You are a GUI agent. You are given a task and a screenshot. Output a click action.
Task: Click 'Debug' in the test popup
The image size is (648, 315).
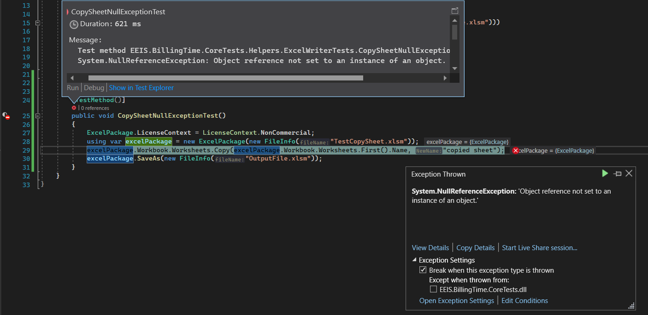[94, 87]
